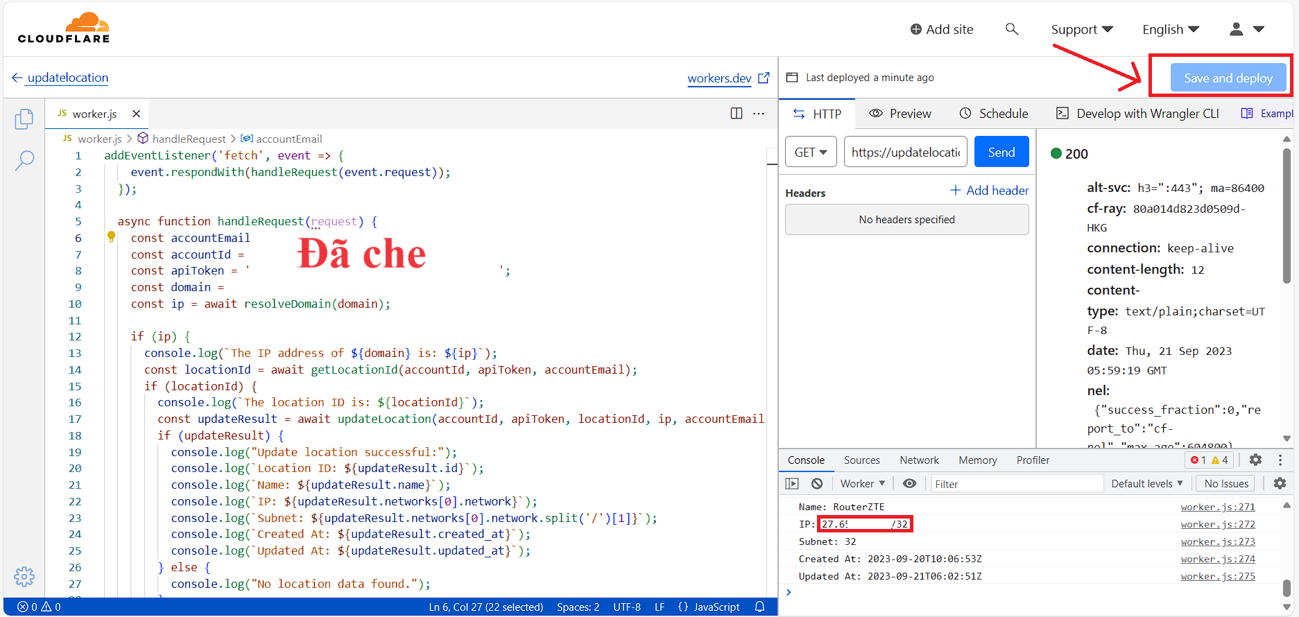The width and height of the screenshot is (1299, 617).
Task: Click the console output scrollbar
Action: click(1287, 588)
